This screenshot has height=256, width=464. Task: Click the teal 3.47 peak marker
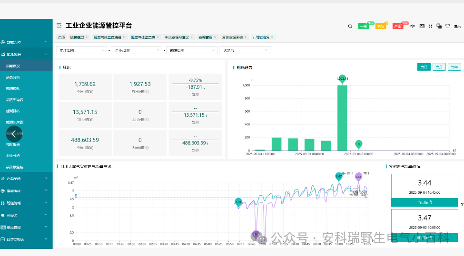click(339, 177)
